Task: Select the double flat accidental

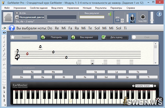Action: pyautogui.click(x=4, y=87)
